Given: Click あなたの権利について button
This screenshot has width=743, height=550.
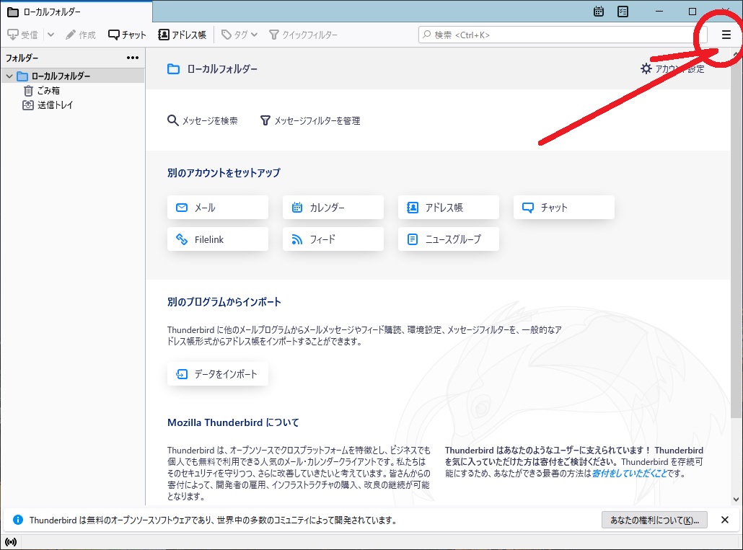Looking at the screenshot, I should click(x=654, y=520).
